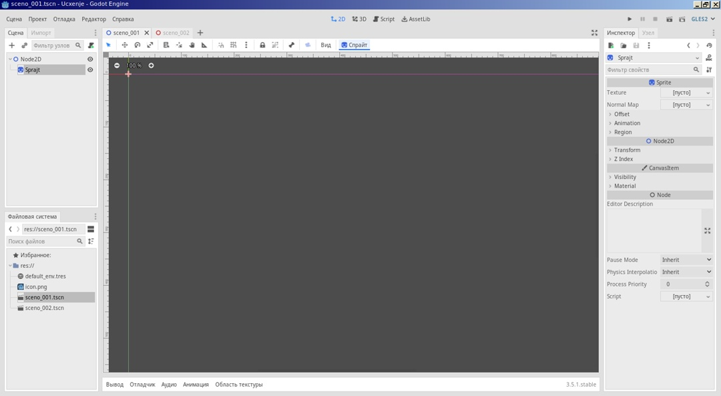This screenshot has width=721, height=396.
Task: Select the Ruler Mode triangle tool
Action: 204,45
